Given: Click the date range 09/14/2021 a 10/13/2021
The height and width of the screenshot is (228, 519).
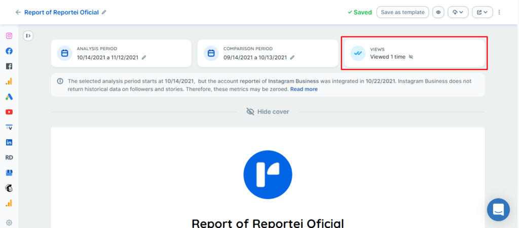Looking at the screenshot, I should click(x=255, y=57).
